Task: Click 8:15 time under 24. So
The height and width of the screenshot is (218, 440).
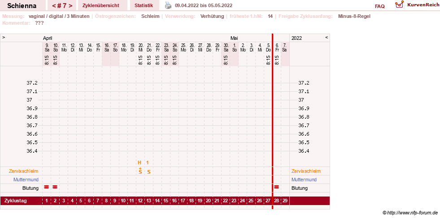Action: 174,60
